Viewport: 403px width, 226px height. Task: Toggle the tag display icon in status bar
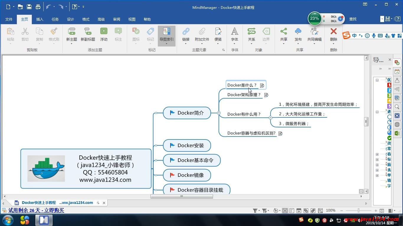pos(313,211)
